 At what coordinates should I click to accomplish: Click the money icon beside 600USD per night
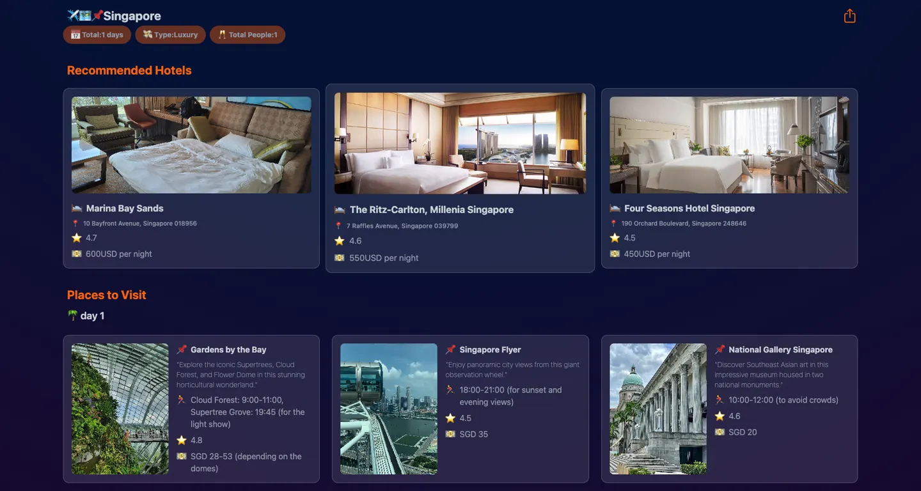point(77,254)
